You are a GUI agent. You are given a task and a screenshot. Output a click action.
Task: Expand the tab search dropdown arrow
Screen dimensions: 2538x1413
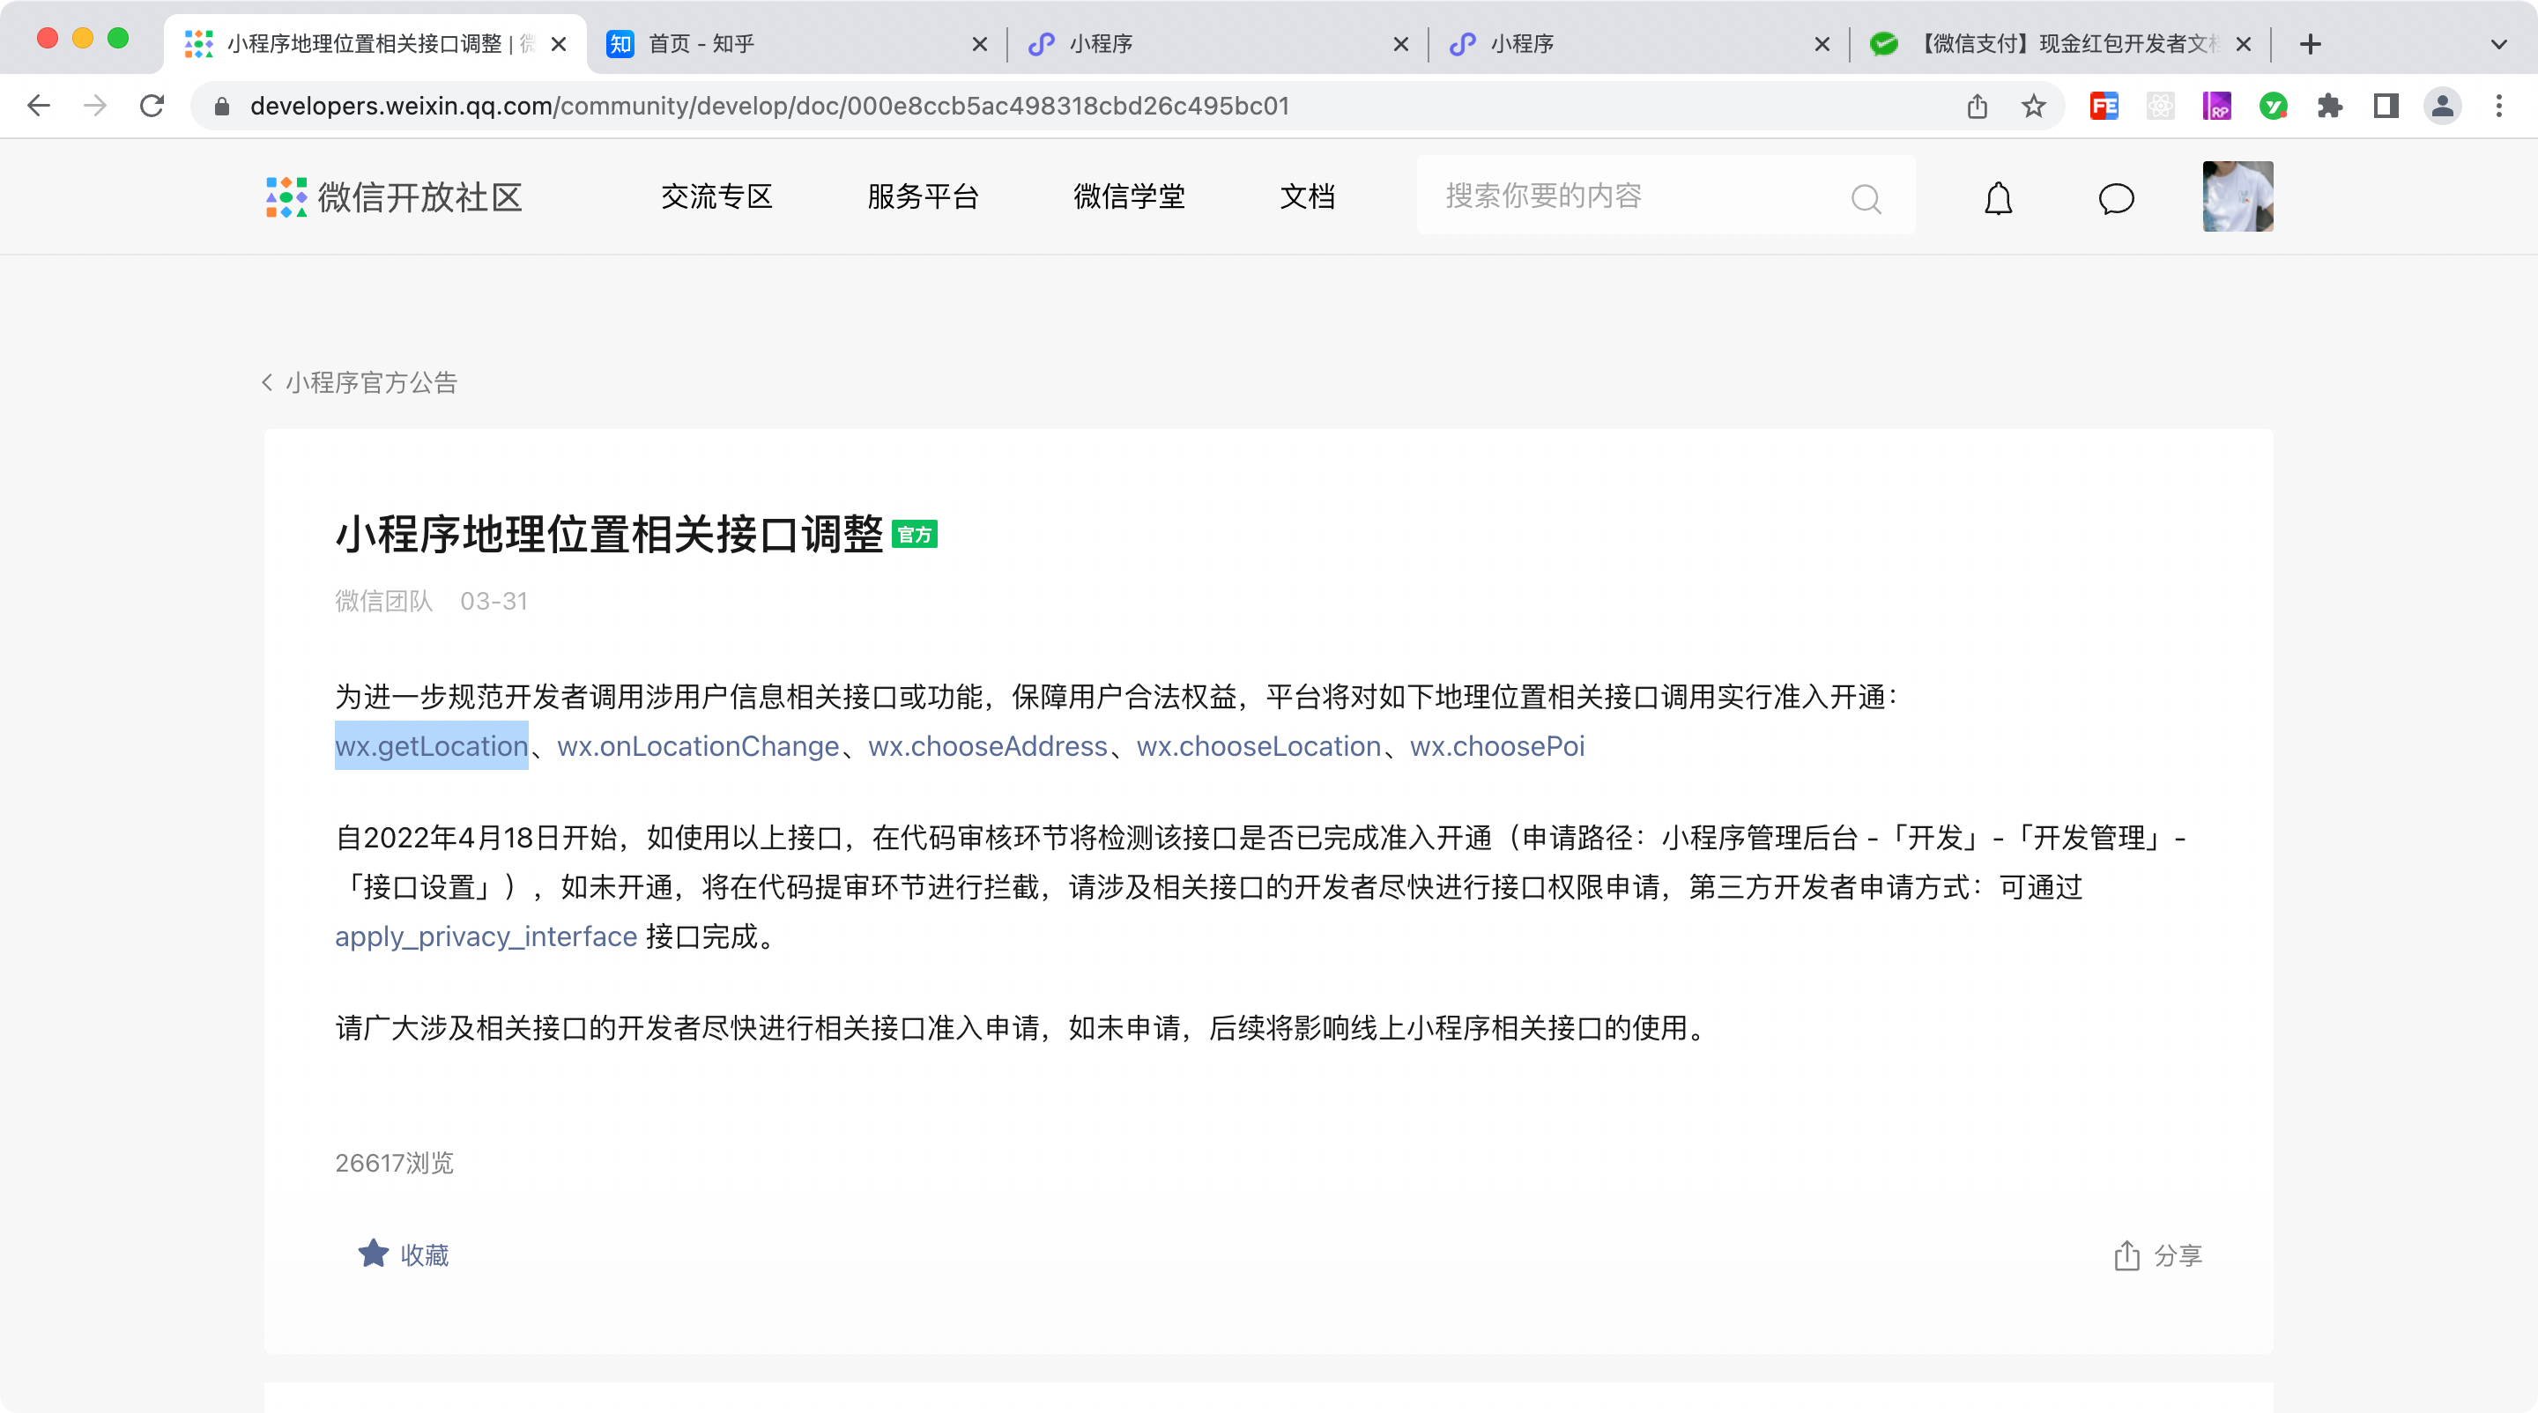[x=2498, y=44]
